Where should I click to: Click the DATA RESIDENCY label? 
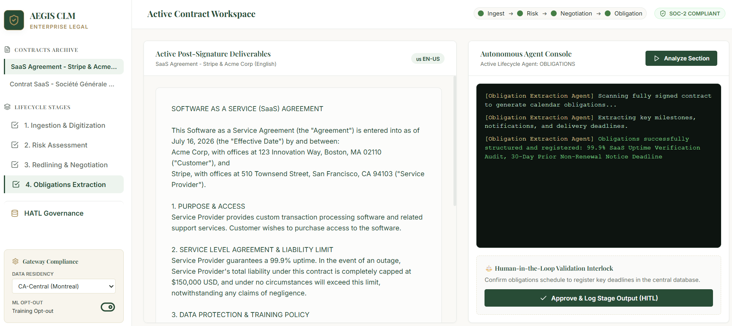[x=33, y=274]
